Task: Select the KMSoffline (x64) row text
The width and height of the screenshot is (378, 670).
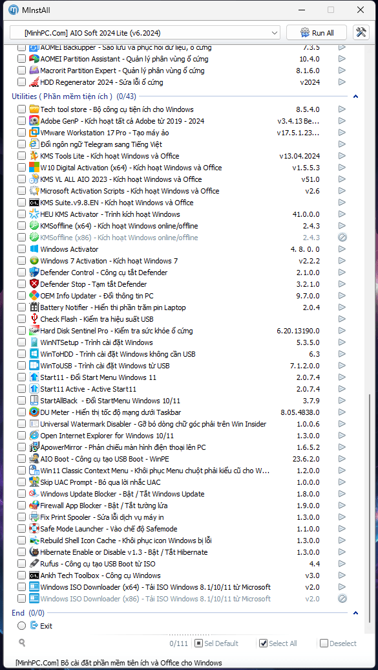Action: click(x=119, y=226)
